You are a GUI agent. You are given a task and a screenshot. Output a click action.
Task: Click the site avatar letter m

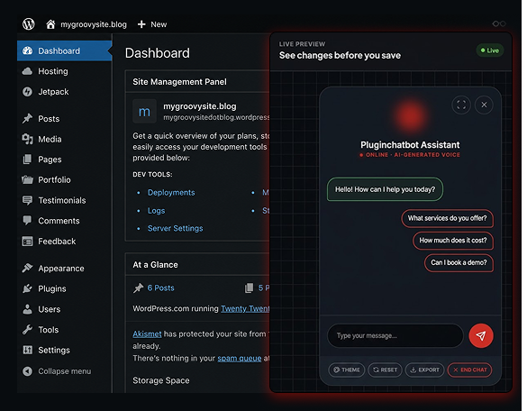coord(144,112)
